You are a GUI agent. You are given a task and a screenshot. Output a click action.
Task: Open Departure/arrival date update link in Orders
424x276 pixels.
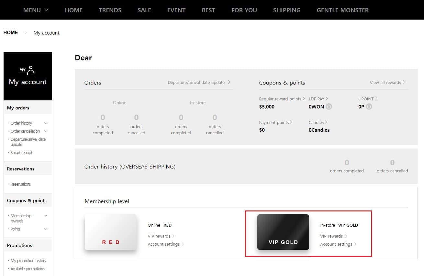[199, 82]
